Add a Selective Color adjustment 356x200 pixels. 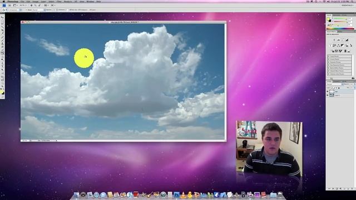coord(349,51)
